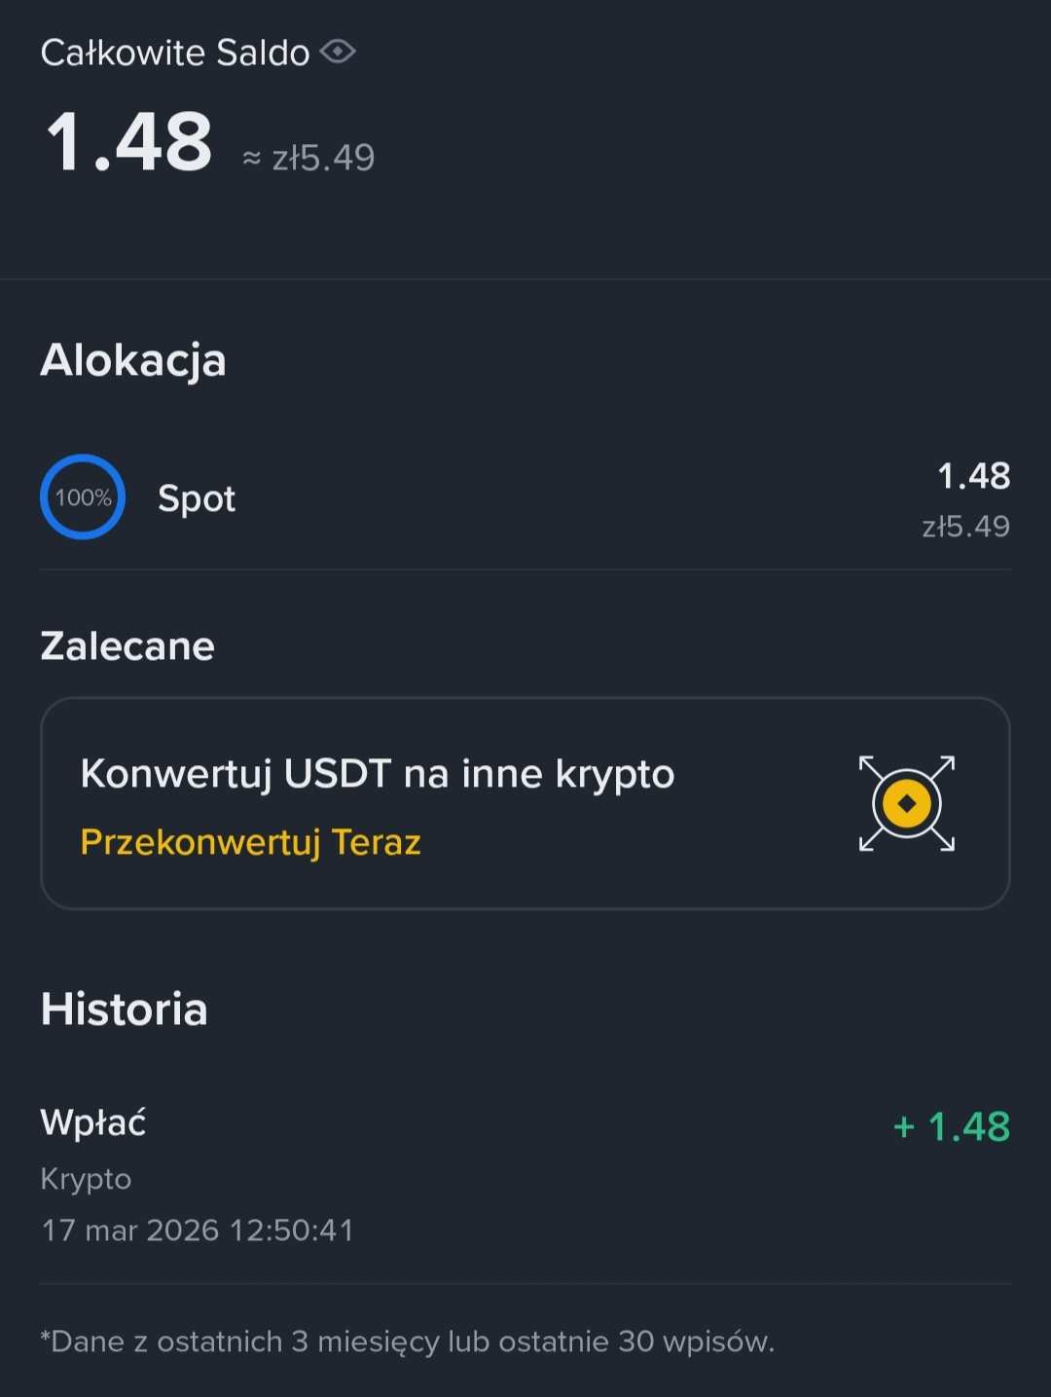1051x1397 pixels.
Task: Click the ≈ zł5.49 converted total balance
Action: click(308, 158)
